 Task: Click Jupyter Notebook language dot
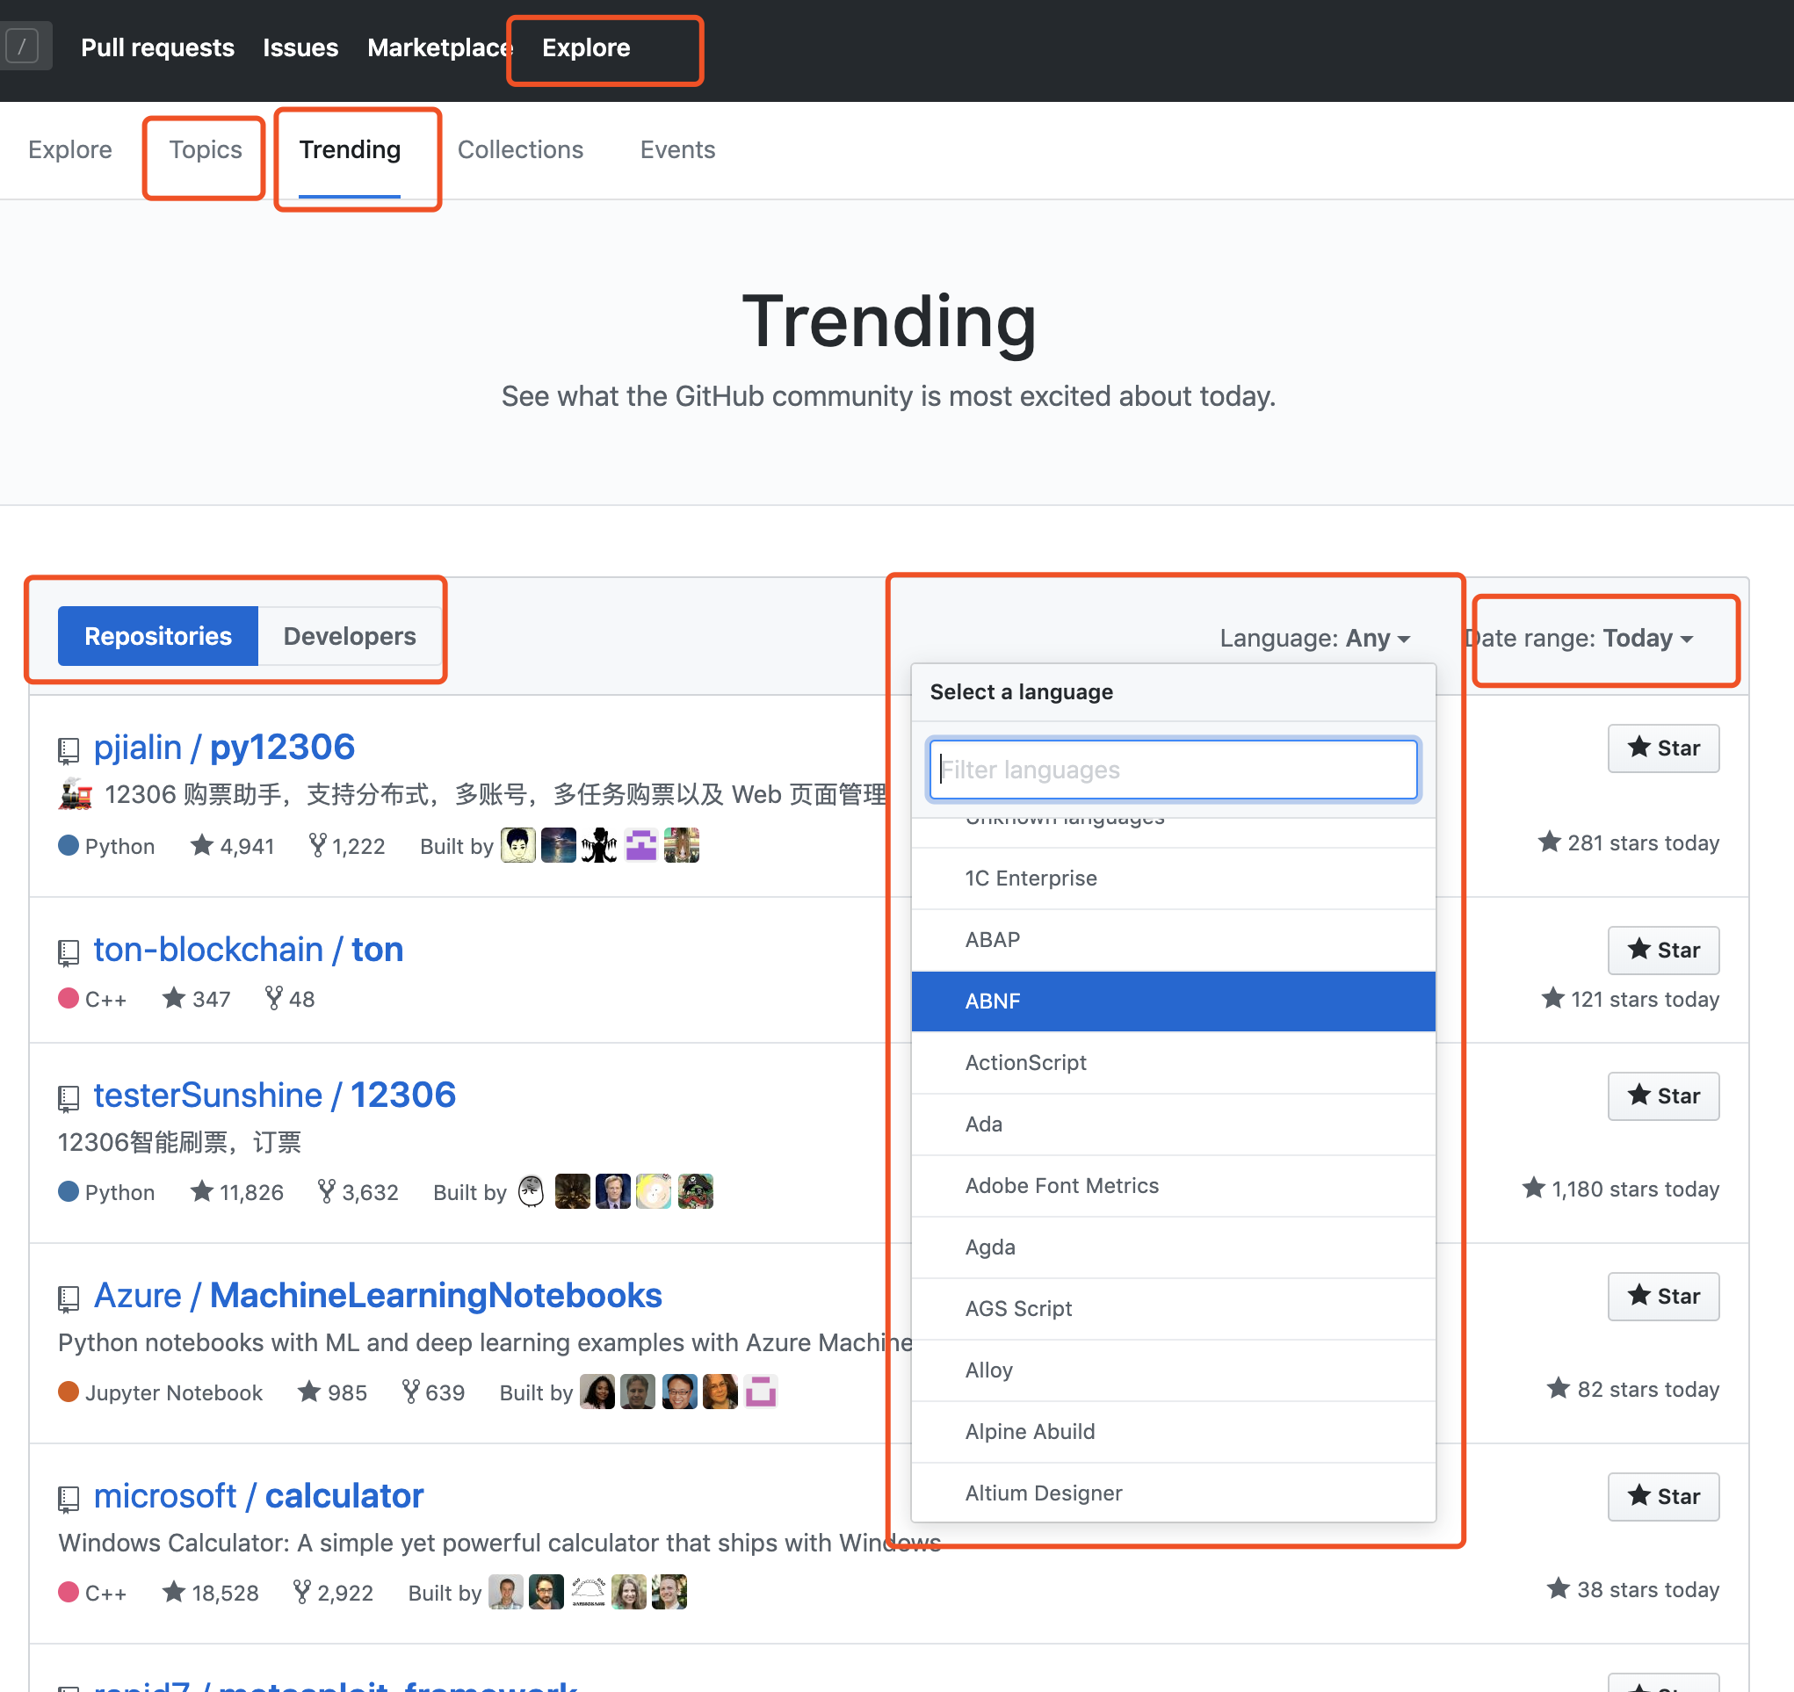coord(69,1391)
